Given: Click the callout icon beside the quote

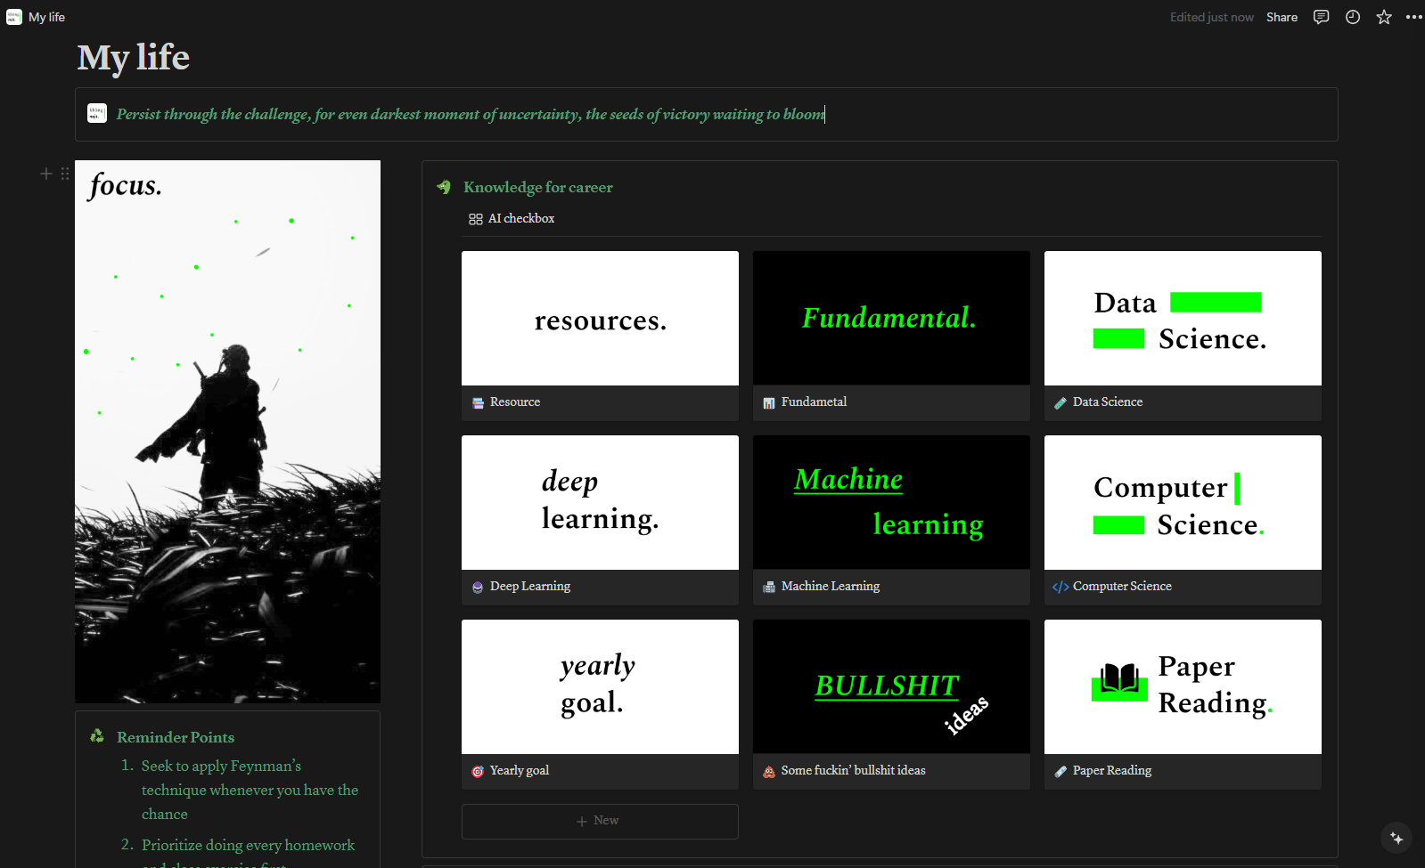Looking at the screenshot, I should (97, 113).
